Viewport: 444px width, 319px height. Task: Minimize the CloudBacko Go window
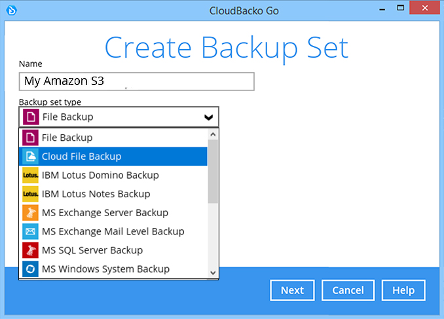[382, 9]
